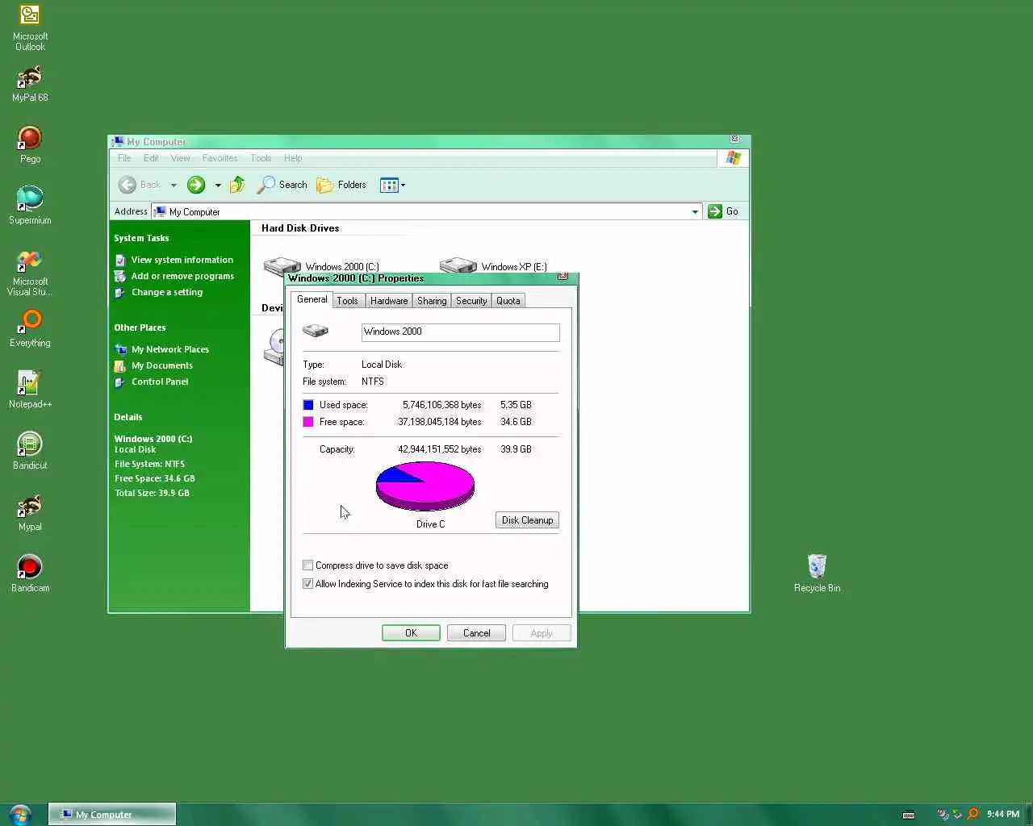
Task: Click the Views icon in My Computer toolbar
Action: [x=389, y=185]
